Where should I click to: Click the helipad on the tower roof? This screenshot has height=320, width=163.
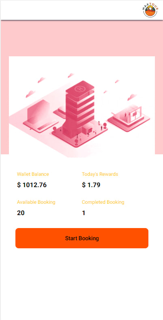pos(79,89)
